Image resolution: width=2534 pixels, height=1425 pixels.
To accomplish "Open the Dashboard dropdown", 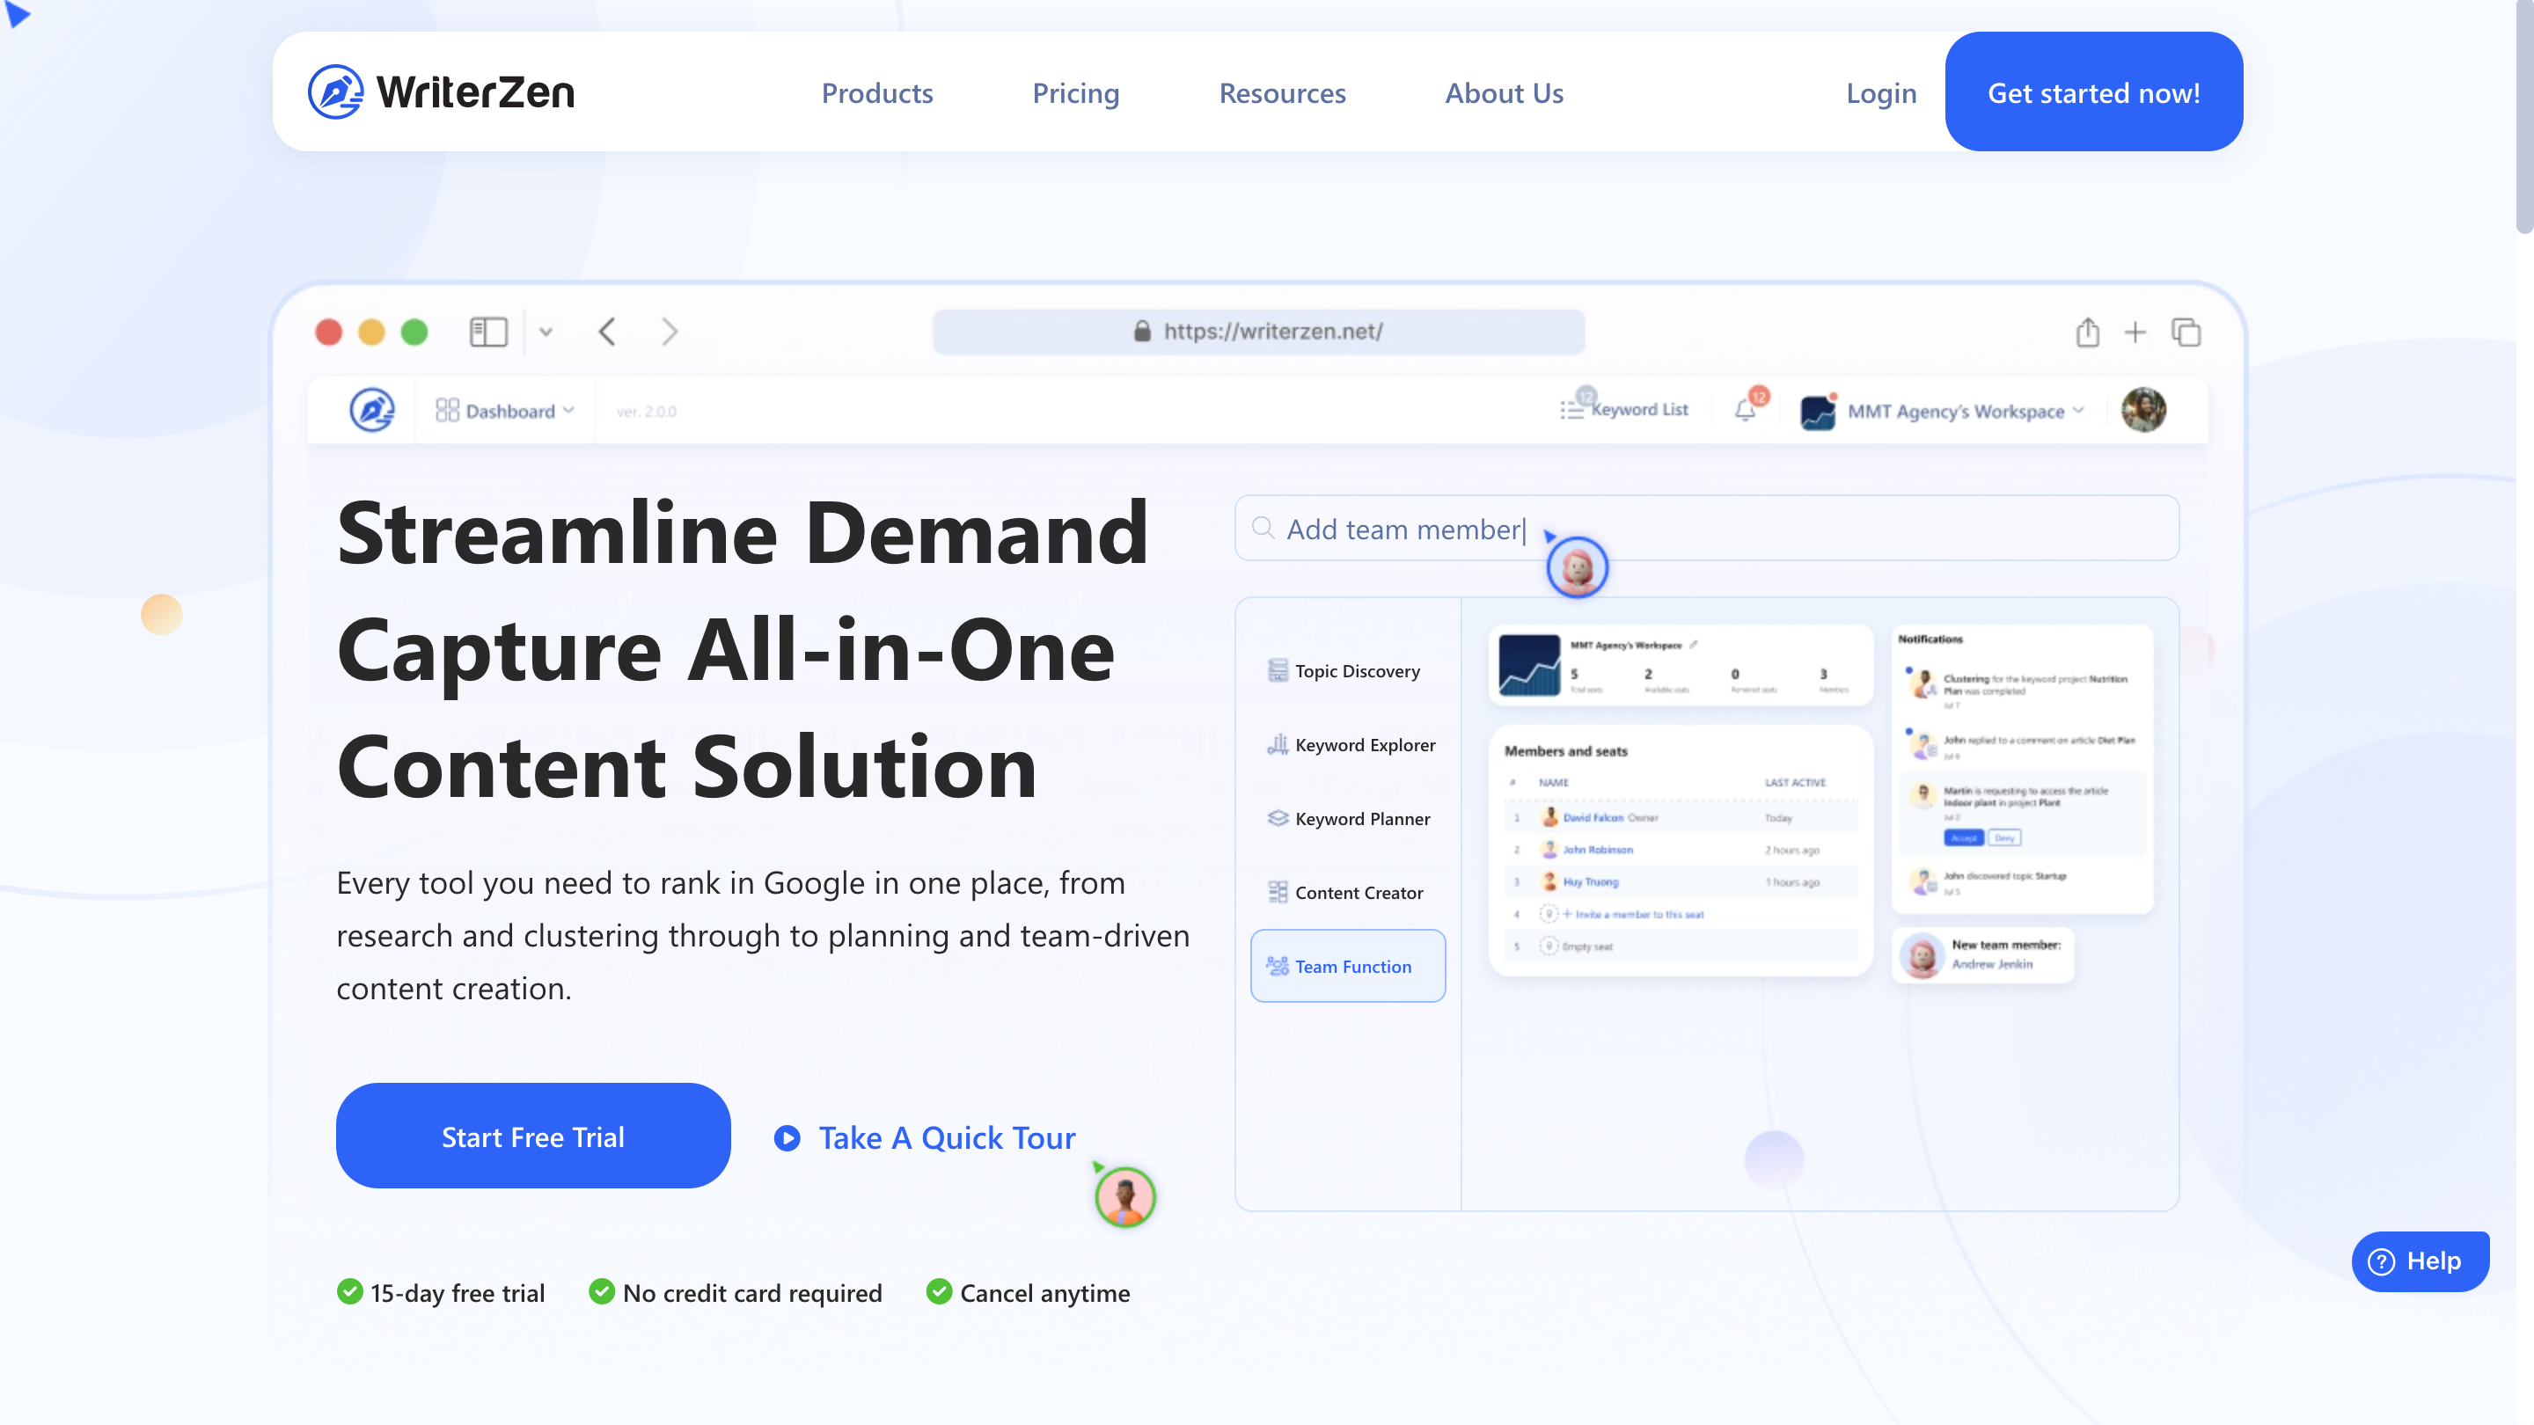I will click(x=505, y=411).
